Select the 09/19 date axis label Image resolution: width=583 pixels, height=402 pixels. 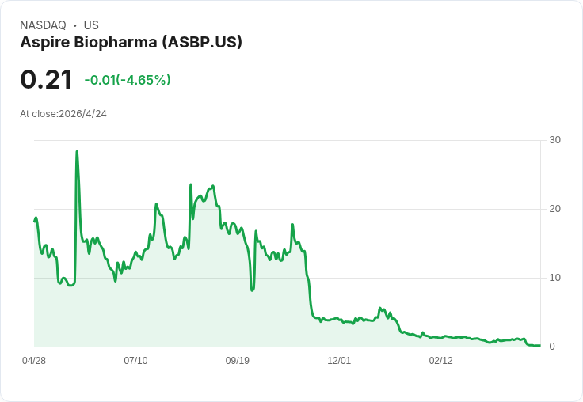click(238, 361)
